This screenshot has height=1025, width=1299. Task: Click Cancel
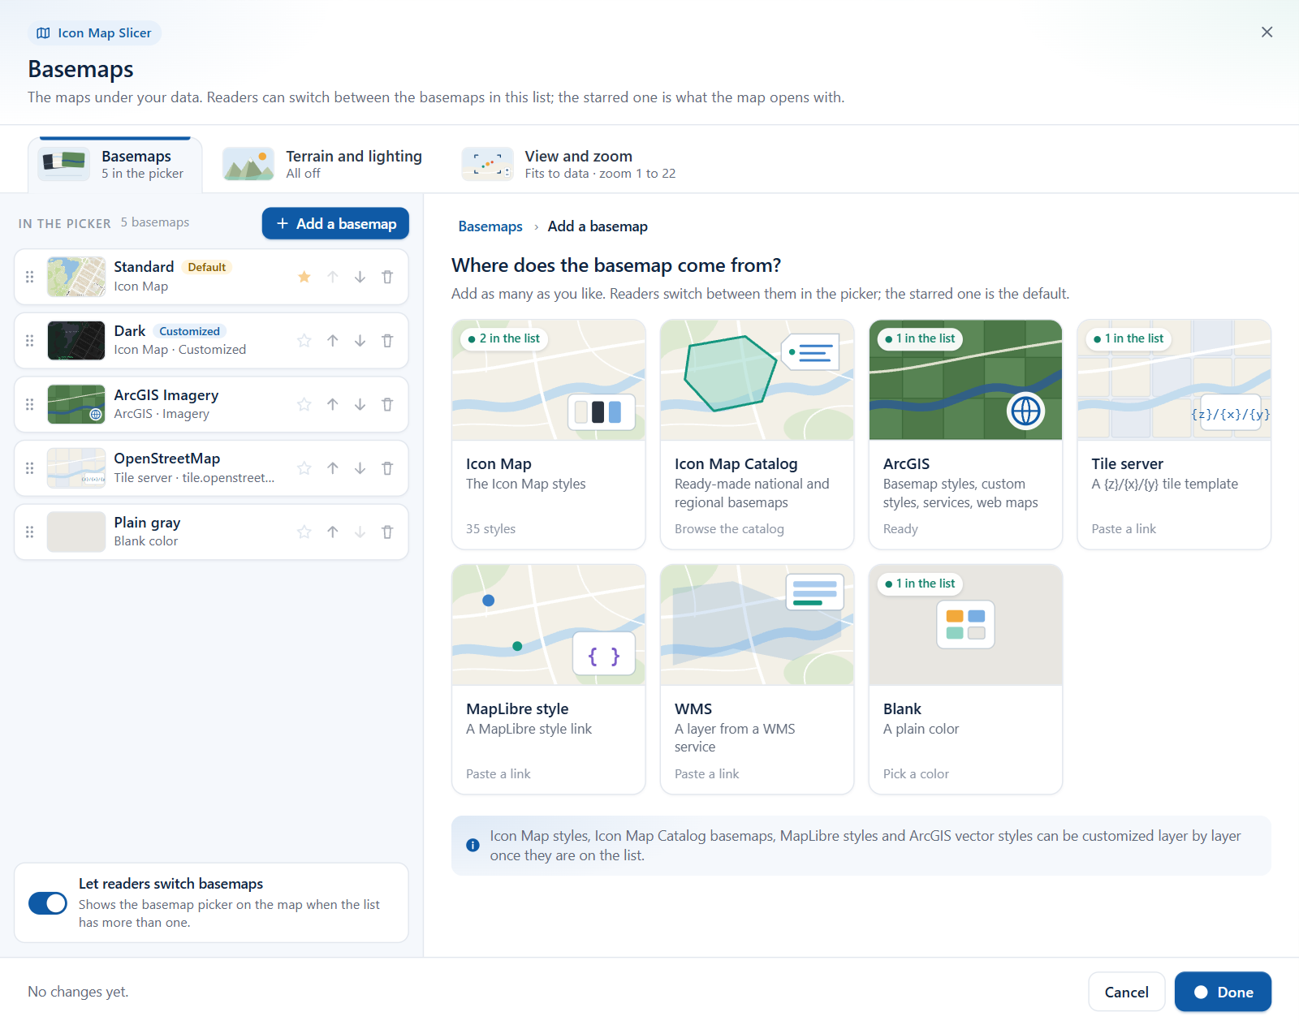tap(1126, 992)
